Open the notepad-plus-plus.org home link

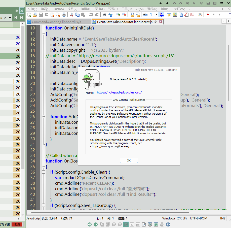coord(119,92)
